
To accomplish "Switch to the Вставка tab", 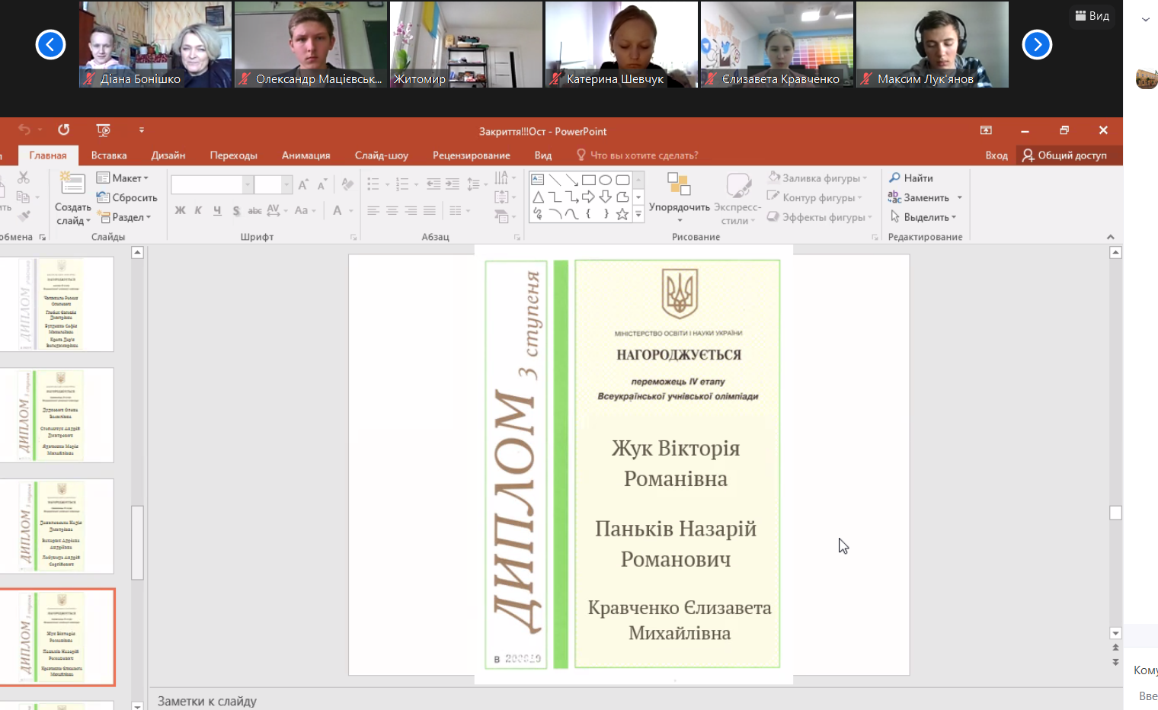I will click(109, 155).
